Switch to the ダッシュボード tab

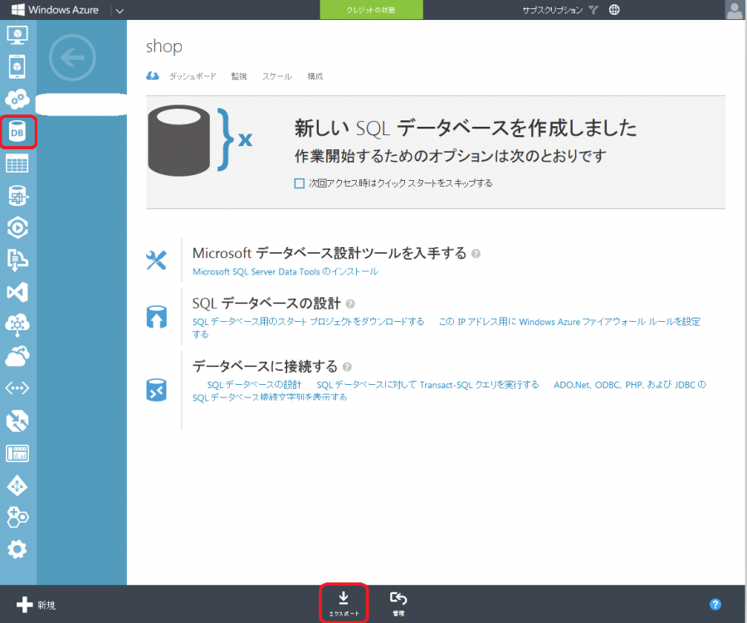point(193,76)
